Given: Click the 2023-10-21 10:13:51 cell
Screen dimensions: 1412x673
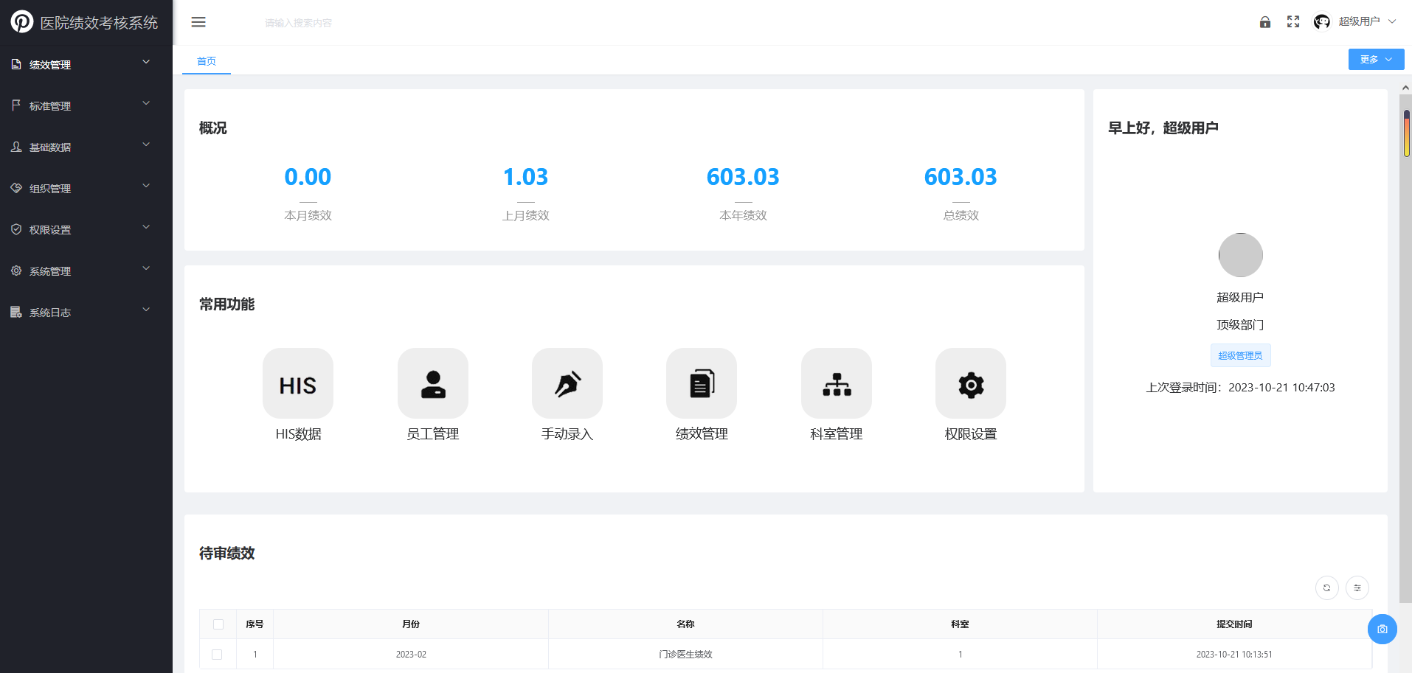Looking at the screenshot, I should (x=1234, y=655).
